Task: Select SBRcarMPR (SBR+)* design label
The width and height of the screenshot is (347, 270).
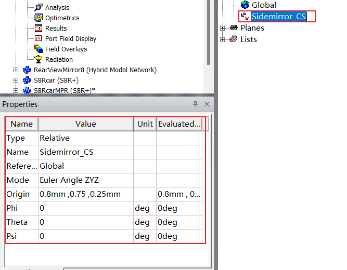Action: (x=65, y=90)
